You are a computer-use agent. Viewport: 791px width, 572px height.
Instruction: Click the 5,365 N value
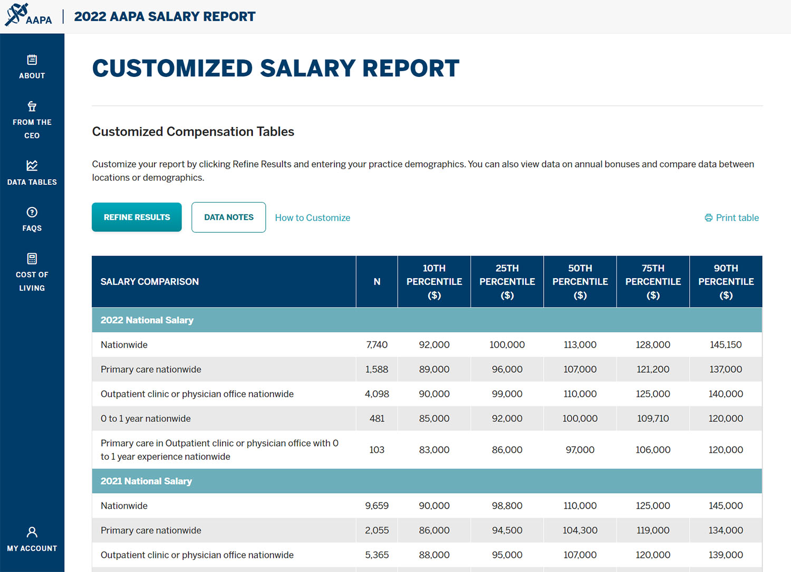tap(377, 555)
